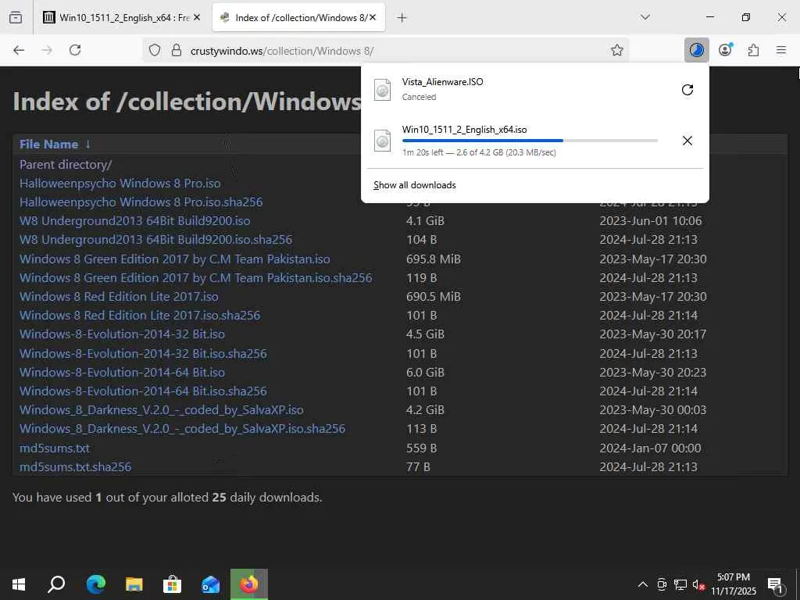Viewport: 800px width, 600px height.
Task: Download Windows 8 Green Edition 2017 .iso
Action: pyautogui.click(x=174, y=259)
